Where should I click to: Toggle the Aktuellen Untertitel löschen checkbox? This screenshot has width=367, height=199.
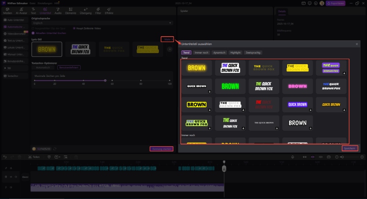[x=32, y=33]
